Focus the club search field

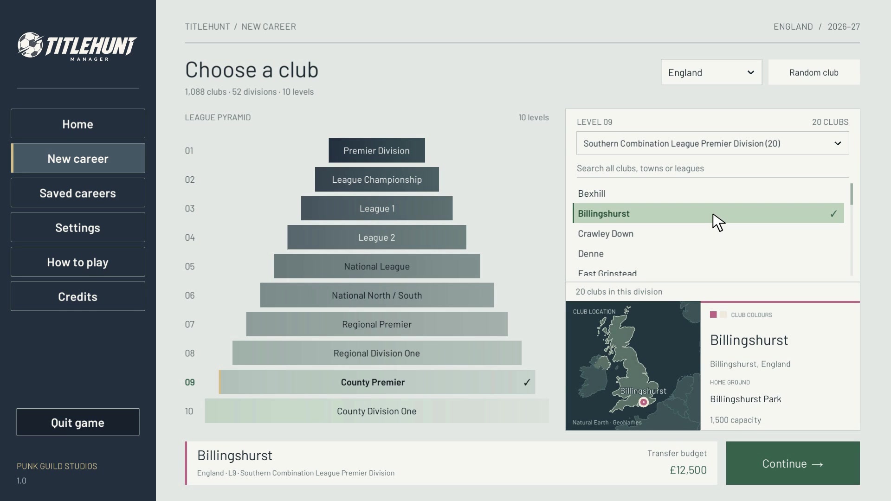712,168
